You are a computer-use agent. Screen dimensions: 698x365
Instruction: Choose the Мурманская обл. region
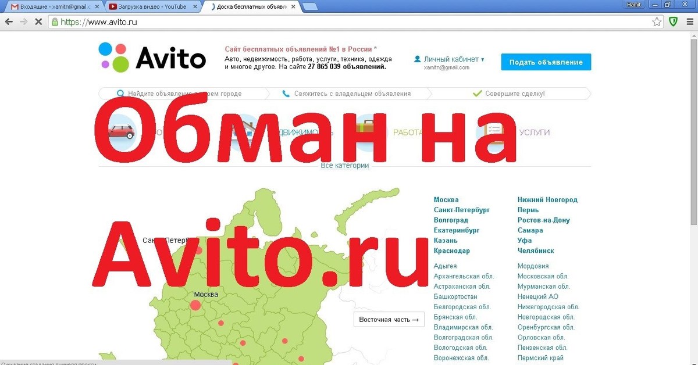pyautogui.click(x=544, y=287)
